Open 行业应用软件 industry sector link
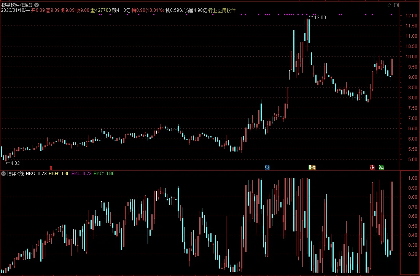Viewport: 420px width, 276px height. pyautogui.click(x=222, y=10)
